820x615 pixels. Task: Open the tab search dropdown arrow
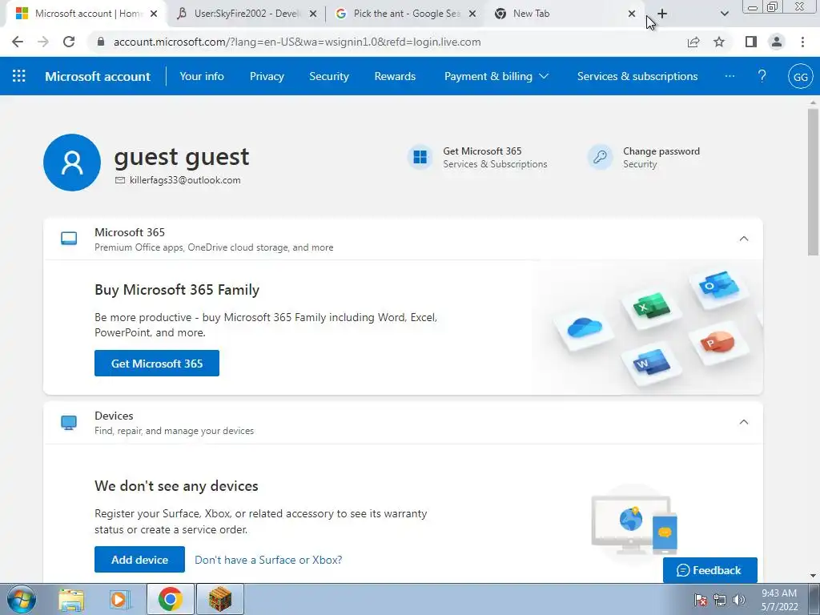[x=724, y=14]
